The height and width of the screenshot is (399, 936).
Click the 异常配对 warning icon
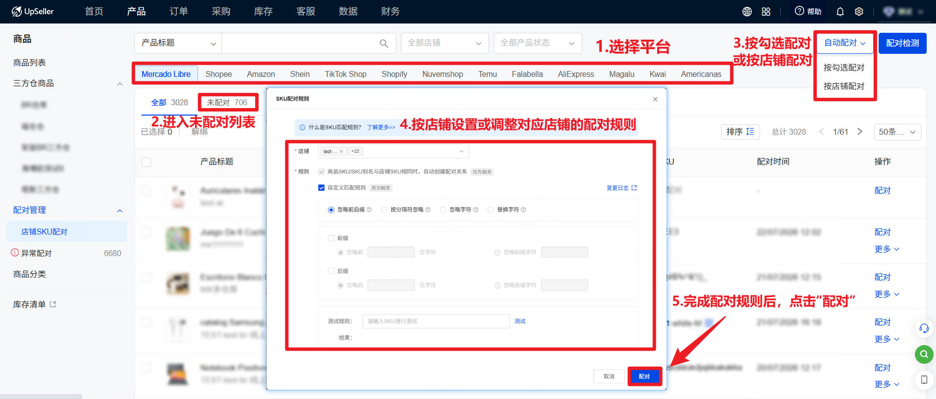point(15,253)
